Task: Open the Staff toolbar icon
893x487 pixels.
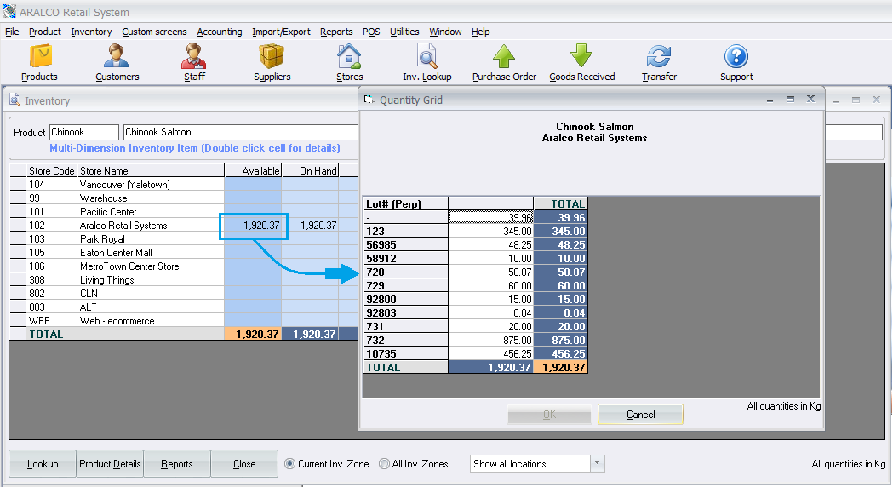Action: point(194,63)
